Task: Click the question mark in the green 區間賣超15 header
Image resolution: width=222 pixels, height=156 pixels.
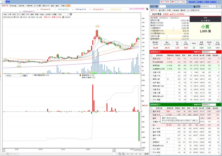Action: coord(192,104)
